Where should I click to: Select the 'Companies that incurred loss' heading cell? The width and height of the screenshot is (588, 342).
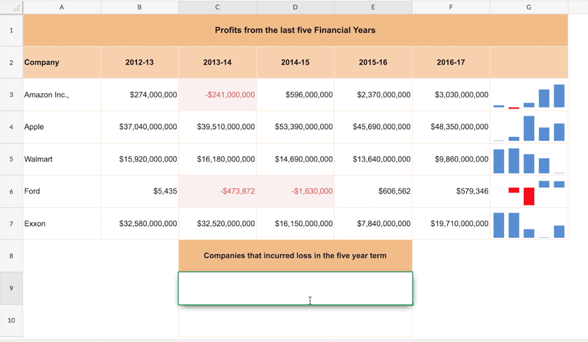(295, 256)
